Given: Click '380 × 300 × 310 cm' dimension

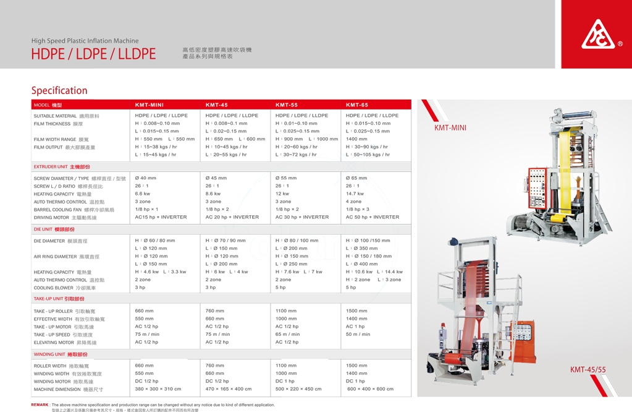Looking at the screenshot, I should [158, 389].
